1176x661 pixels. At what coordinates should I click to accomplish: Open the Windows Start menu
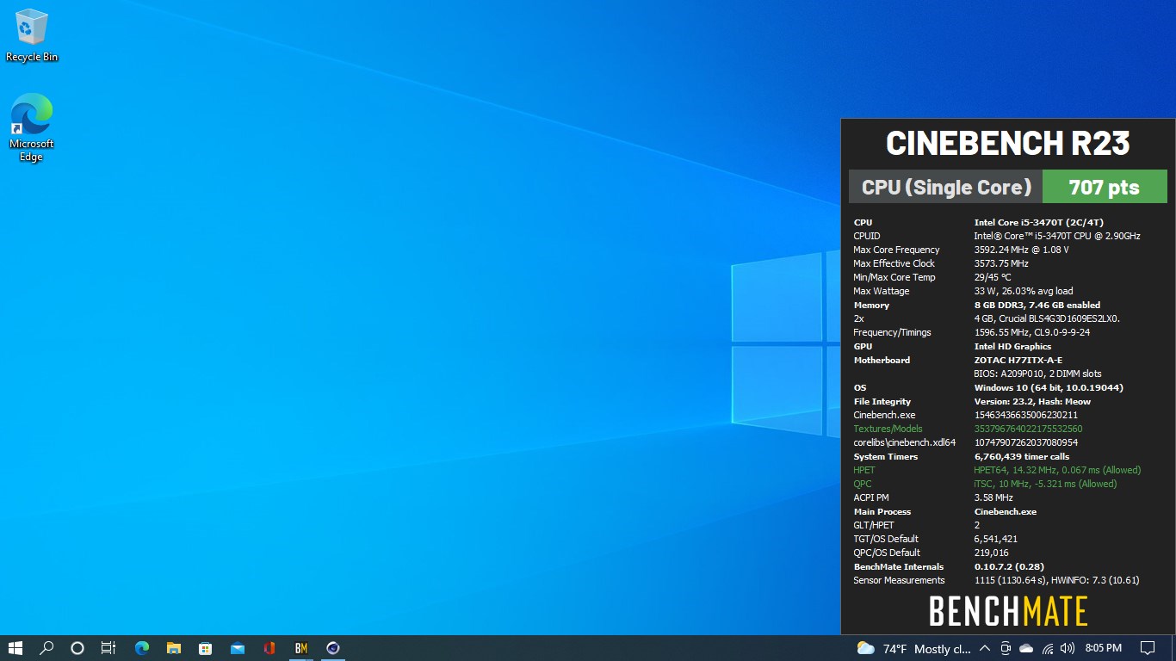[15, 648]
